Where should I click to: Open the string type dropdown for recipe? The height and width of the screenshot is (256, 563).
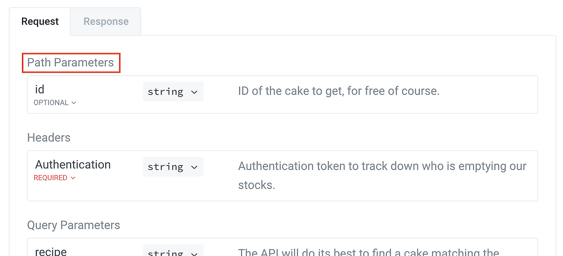(x=173, y=252)
